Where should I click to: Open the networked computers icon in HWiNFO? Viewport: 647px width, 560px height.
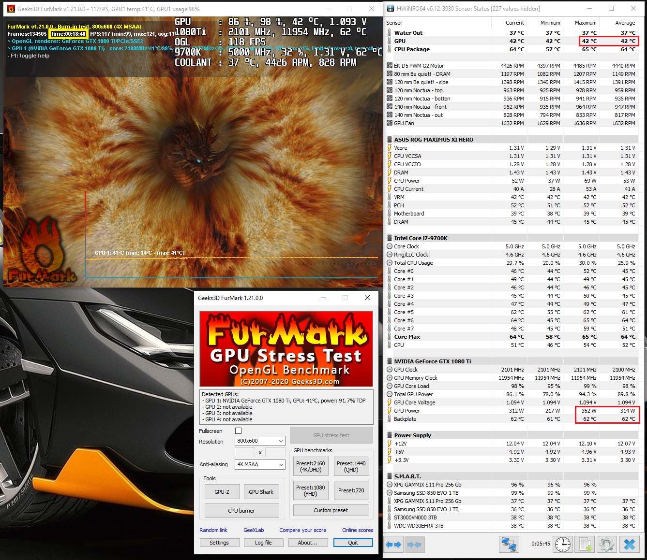(509, 544)
